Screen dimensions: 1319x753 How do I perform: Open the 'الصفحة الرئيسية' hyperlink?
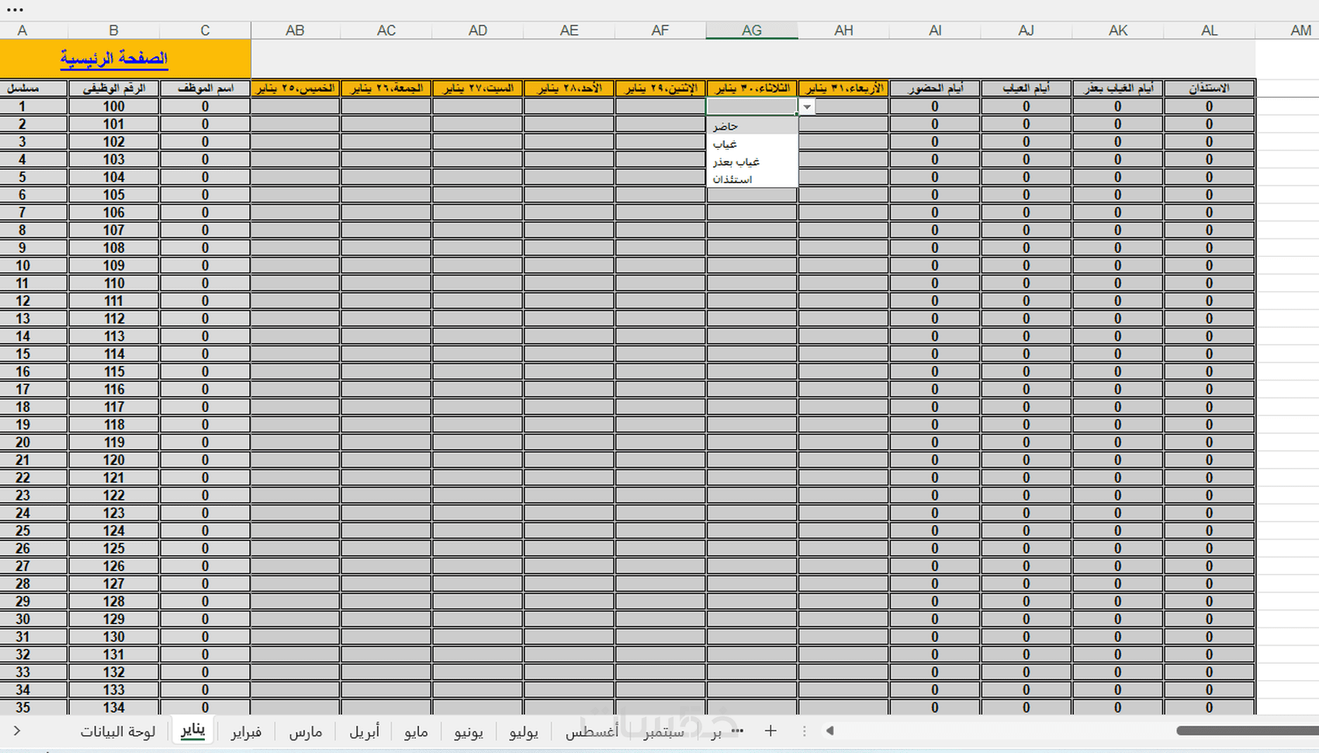114,58
